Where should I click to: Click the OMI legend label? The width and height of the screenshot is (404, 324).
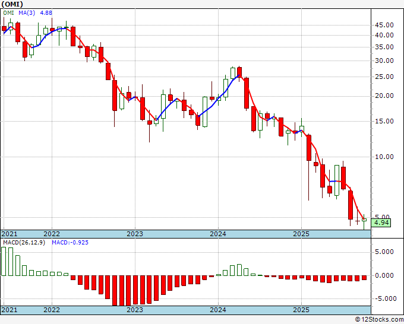tap(8, 12)
